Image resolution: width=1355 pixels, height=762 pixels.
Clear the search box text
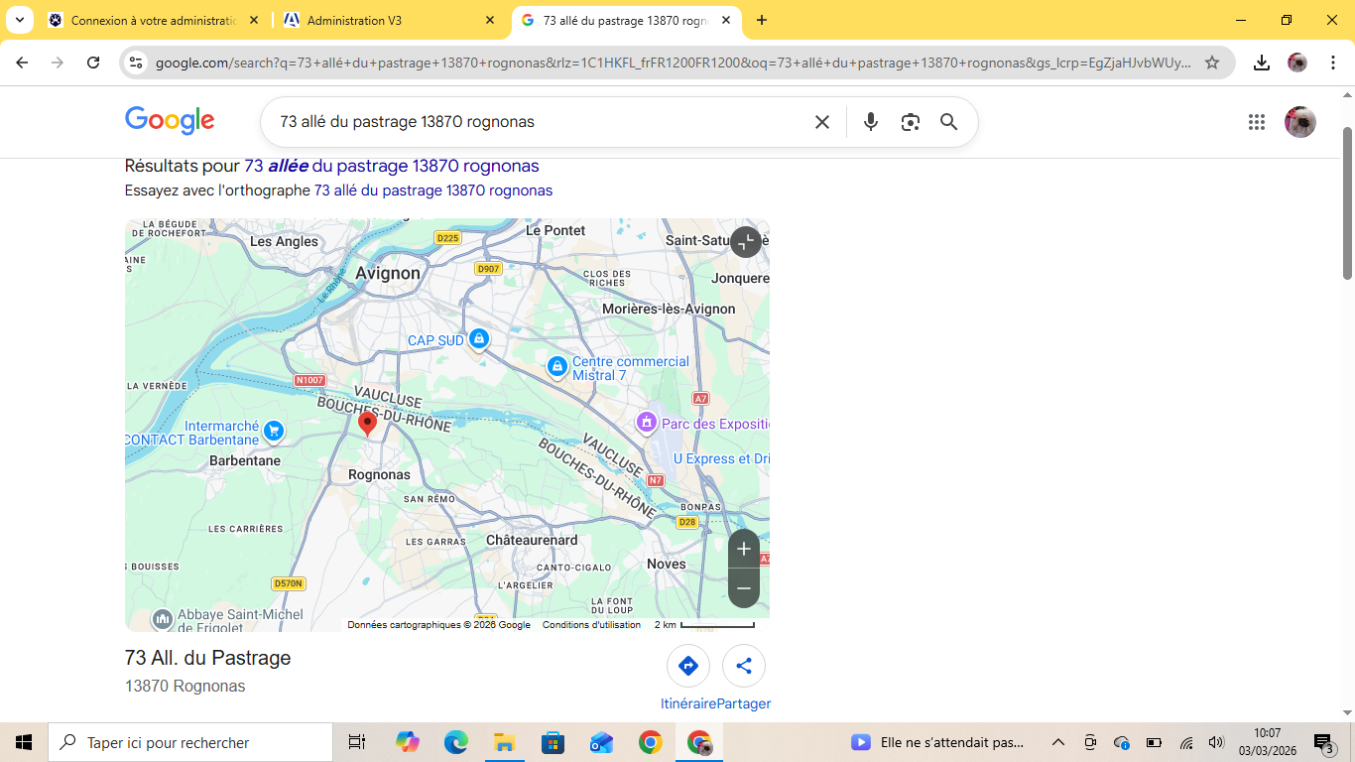821,122
